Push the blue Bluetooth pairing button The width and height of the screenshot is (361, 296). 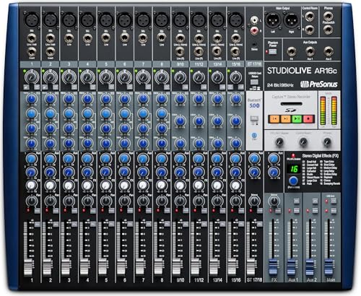point(254,135)
